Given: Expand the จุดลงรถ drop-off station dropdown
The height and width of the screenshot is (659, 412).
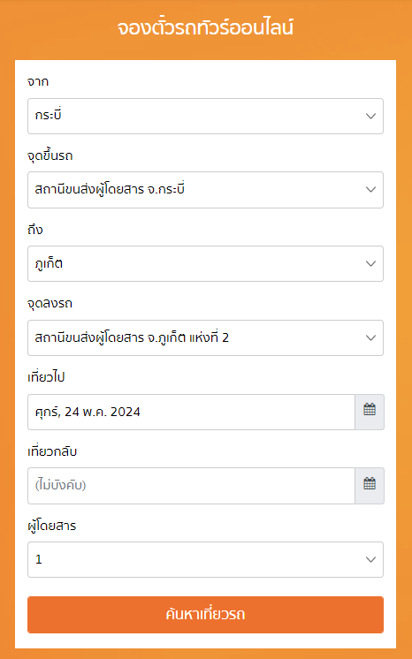Looking at the screenshot, I should pos(205,338).
